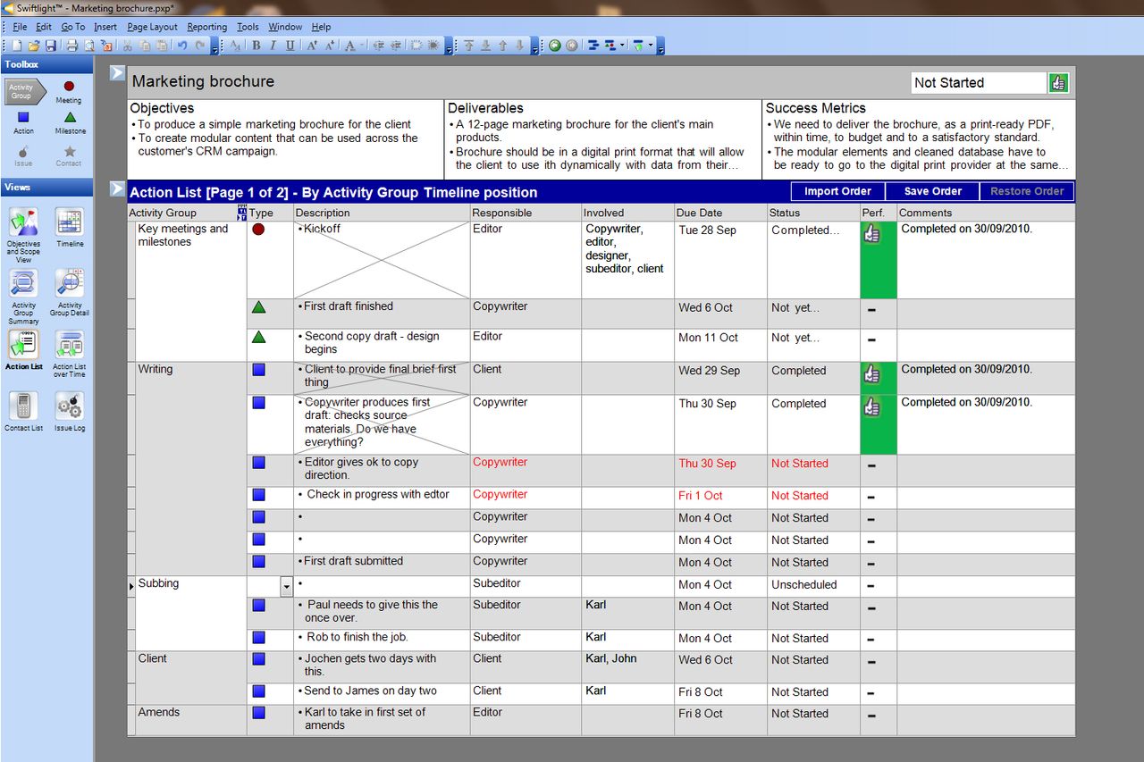The height and width of the screenshot is (762, 1144).
Task: Open the Issue Log view
Action: pyautogui.click(x=70, y=412)
